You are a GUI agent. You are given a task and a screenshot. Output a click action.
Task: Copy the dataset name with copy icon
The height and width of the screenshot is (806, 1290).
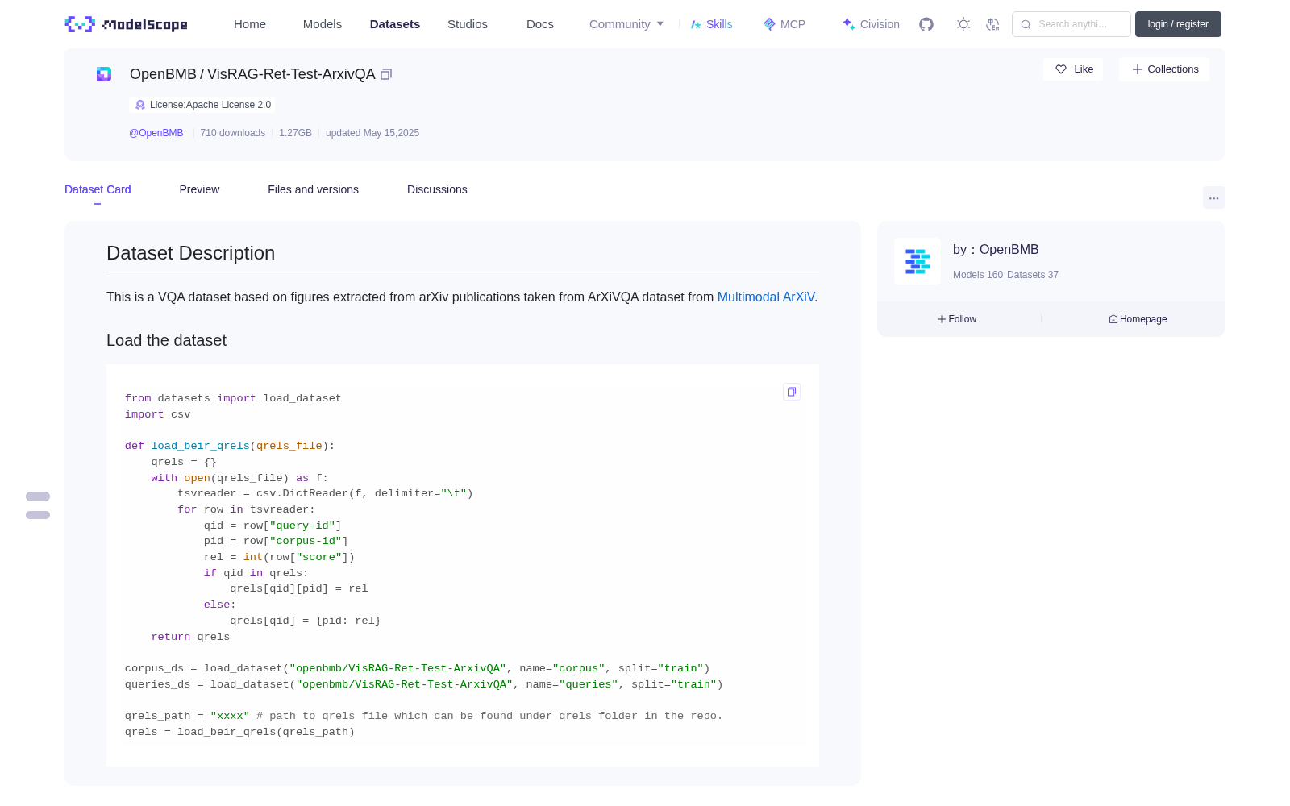[386, 74]
